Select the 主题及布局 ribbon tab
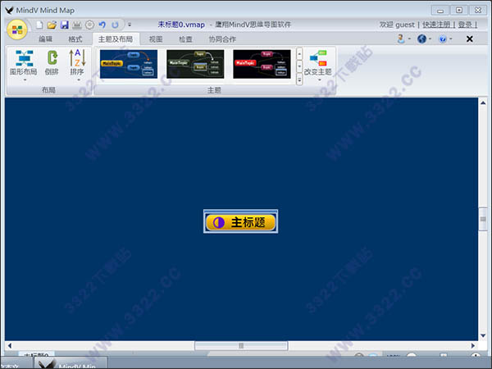The width and height of the screenshot is (492, 369). pos(116,39)
